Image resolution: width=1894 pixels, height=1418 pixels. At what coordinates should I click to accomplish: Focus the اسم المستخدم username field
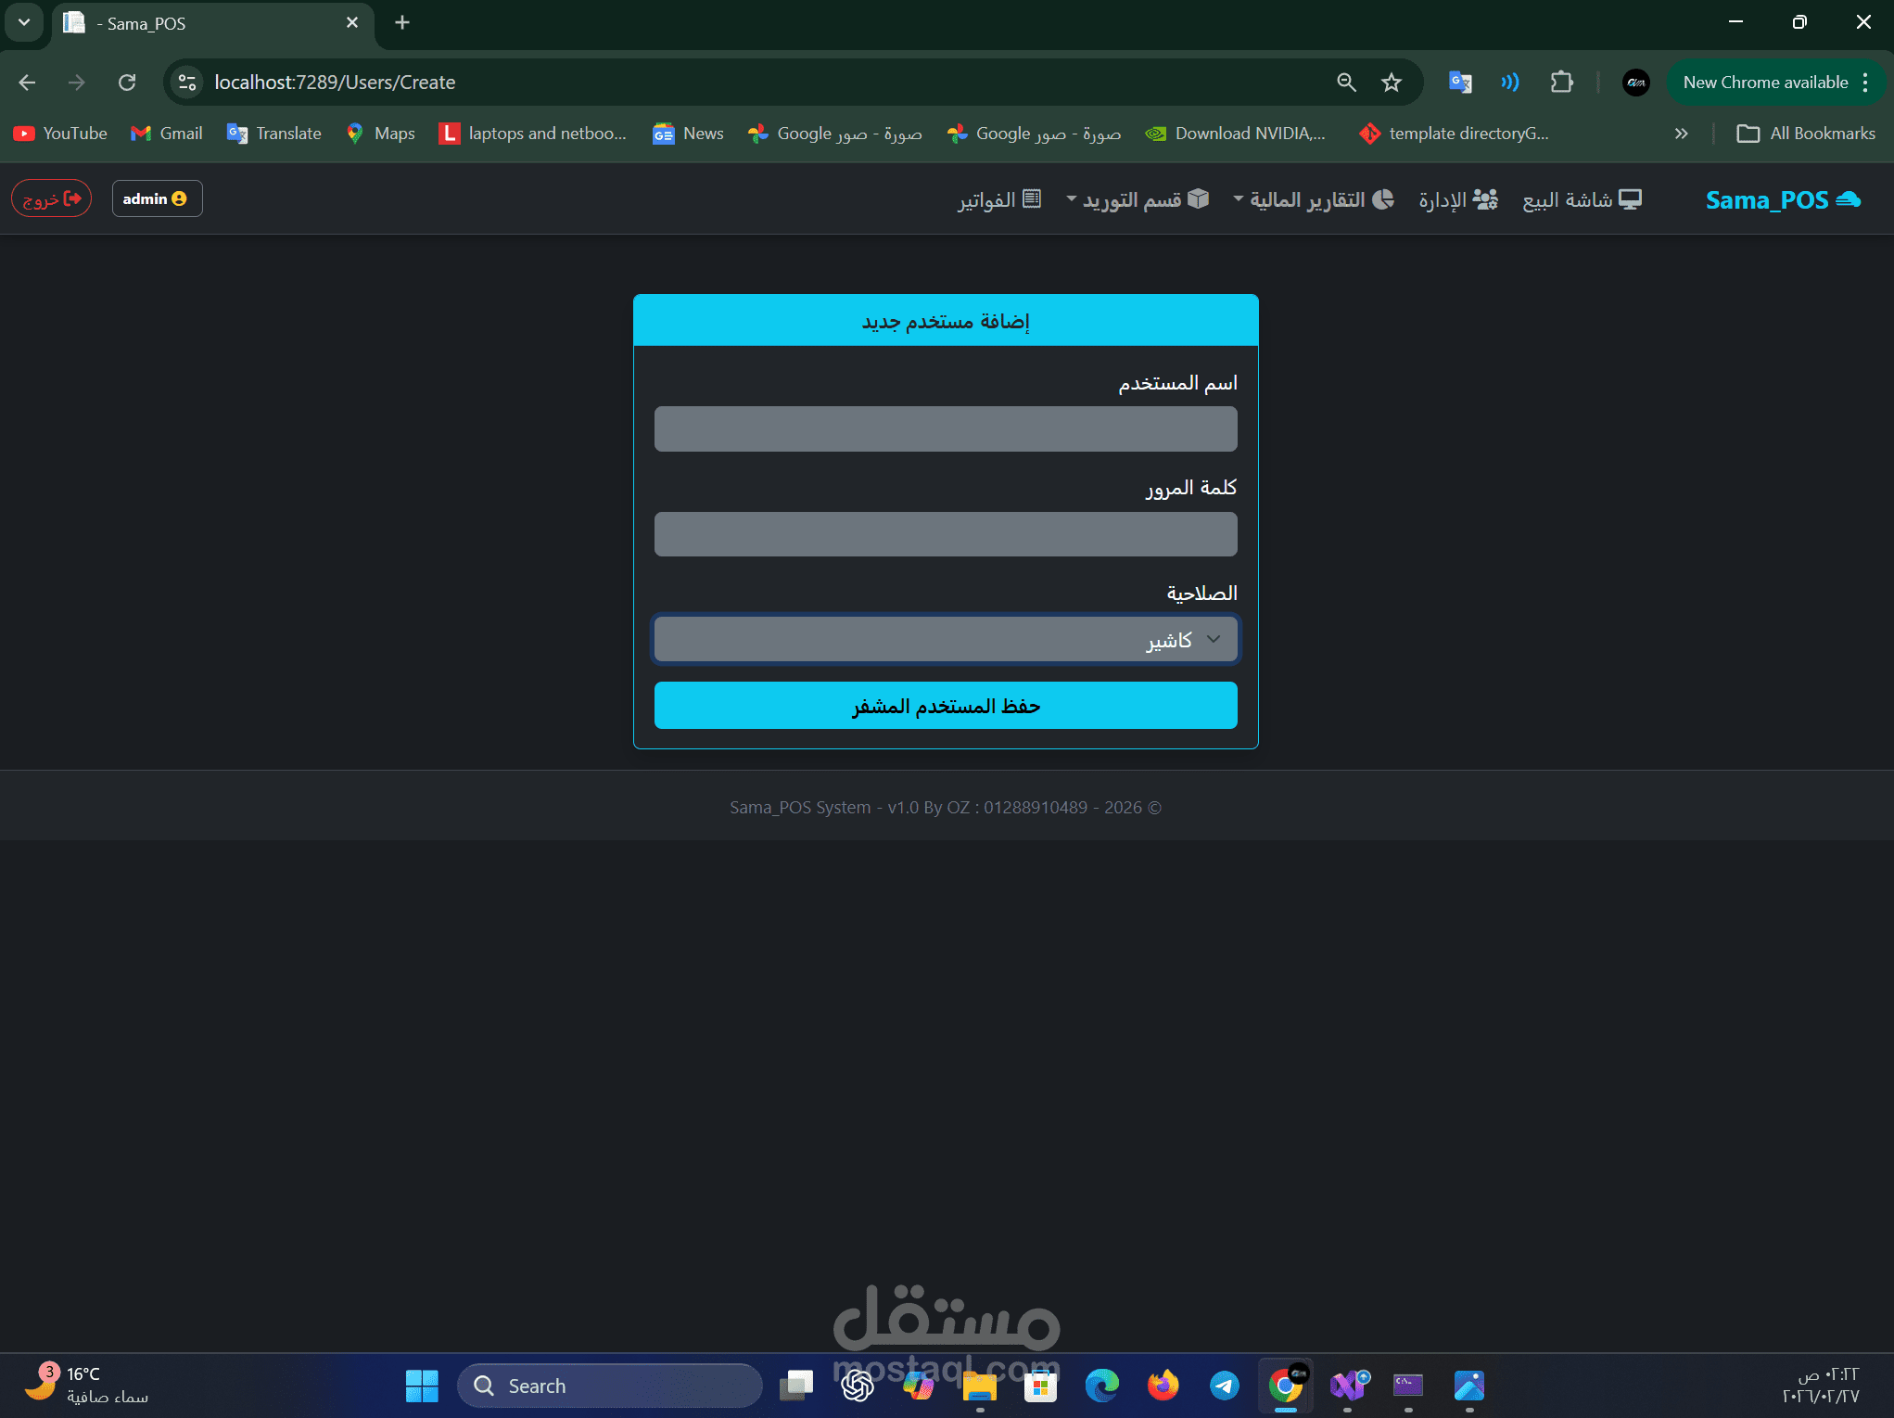pos(945,429)
